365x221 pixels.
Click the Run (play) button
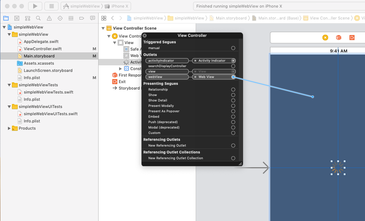pos(35,6)
